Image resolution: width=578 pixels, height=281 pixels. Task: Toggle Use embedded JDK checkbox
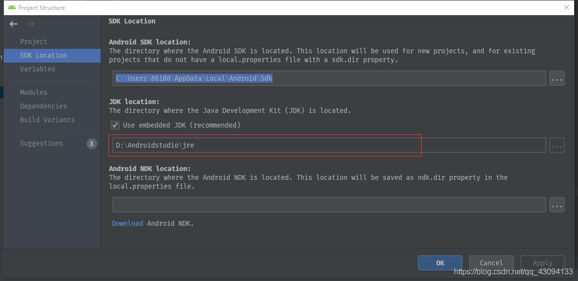[x=115, y=125]
